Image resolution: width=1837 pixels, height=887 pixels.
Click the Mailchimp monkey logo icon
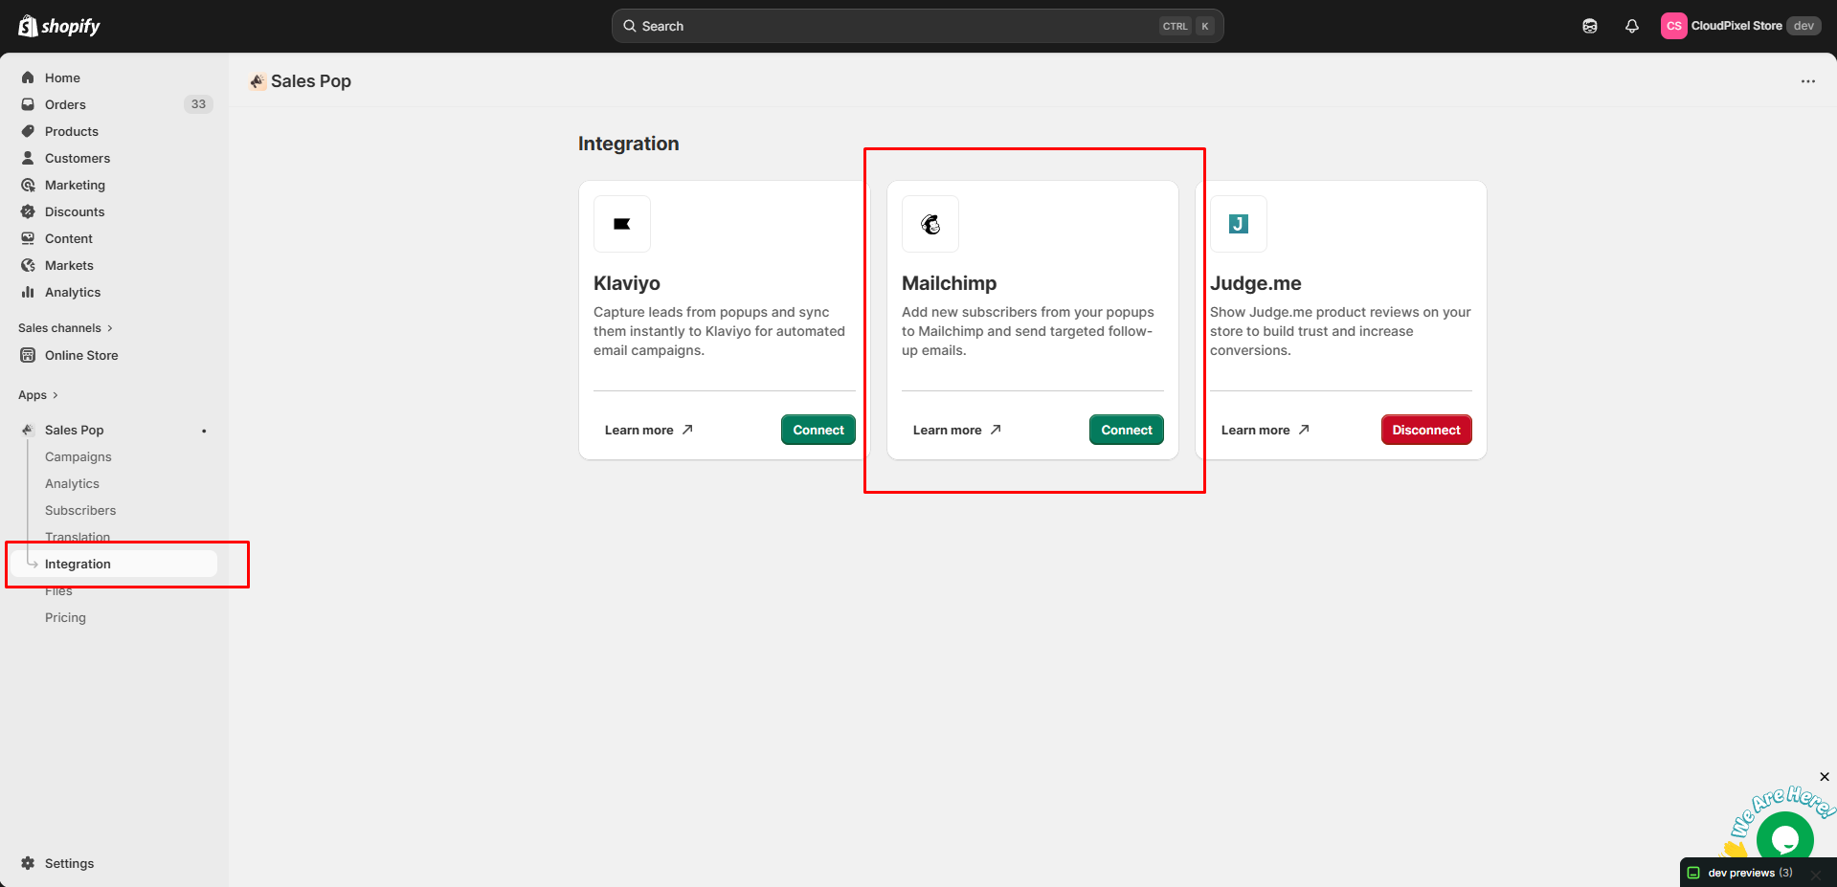pyautogui.click(x=930, y=224)
